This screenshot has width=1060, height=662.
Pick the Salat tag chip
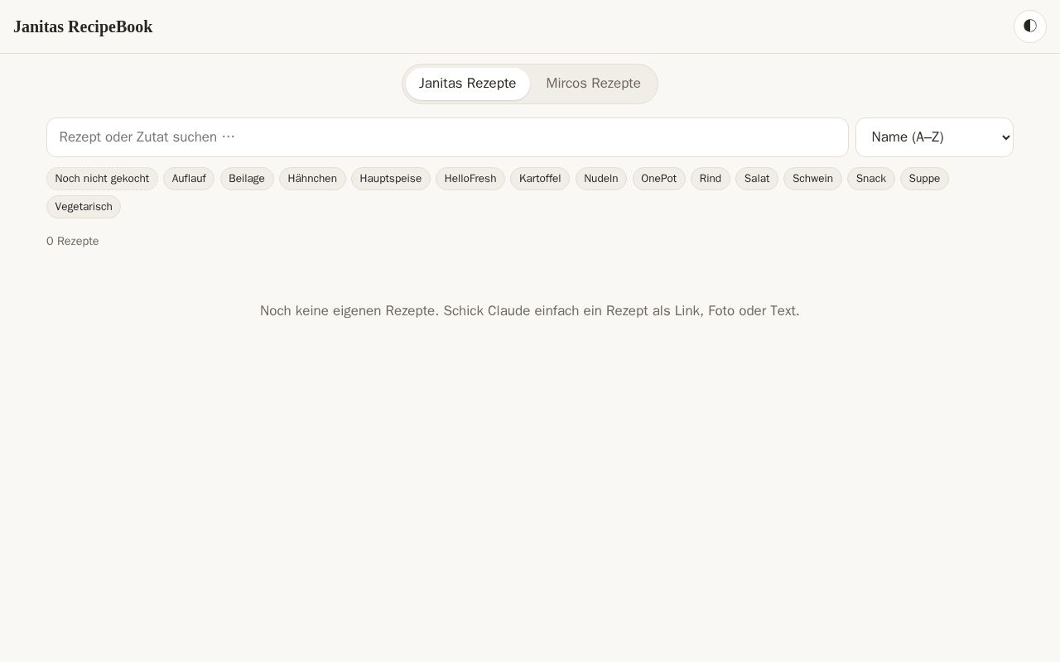757,179
